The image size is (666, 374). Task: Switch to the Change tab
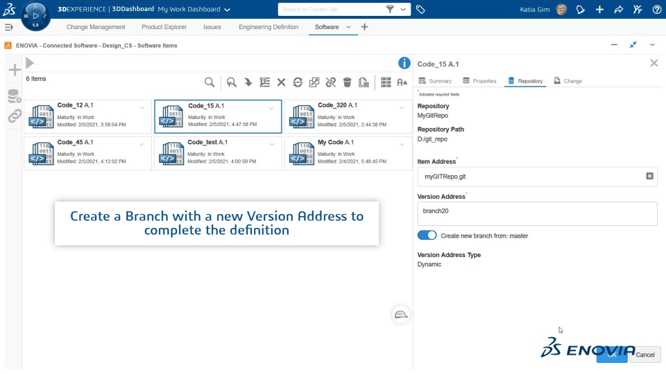(x=568, y=81)
